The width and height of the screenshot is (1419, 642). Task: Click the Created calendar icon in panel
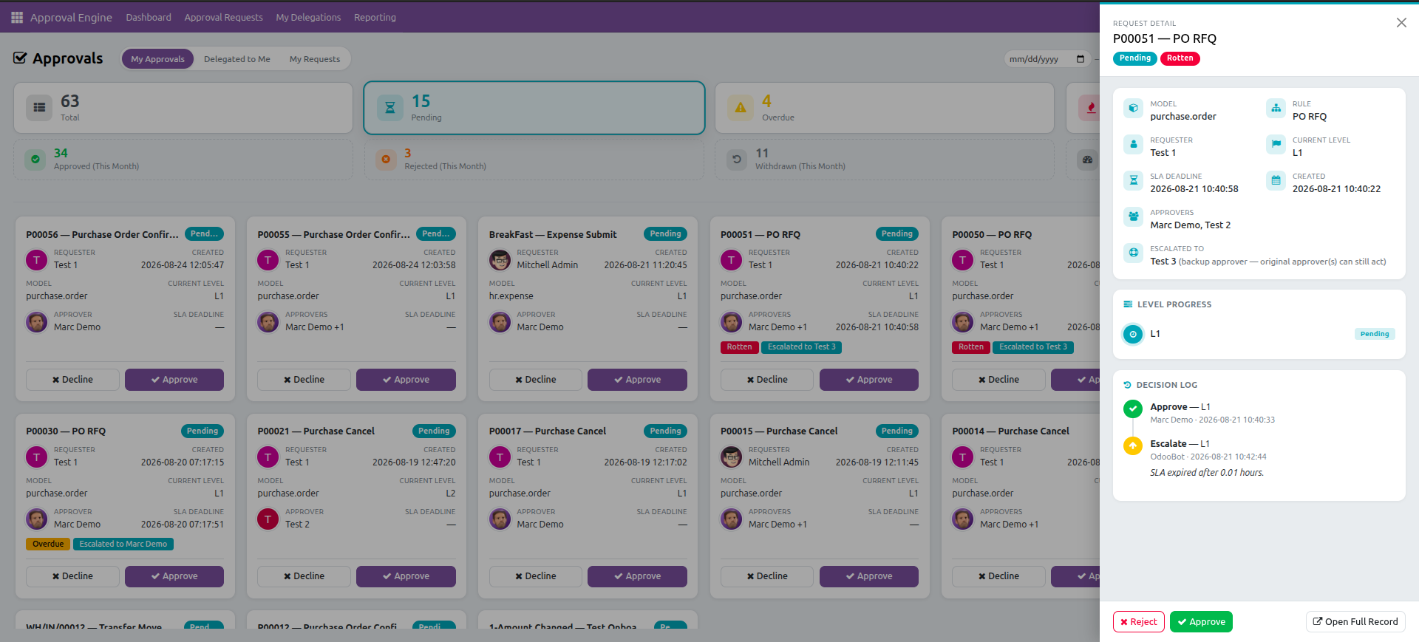click(1276, 181)
